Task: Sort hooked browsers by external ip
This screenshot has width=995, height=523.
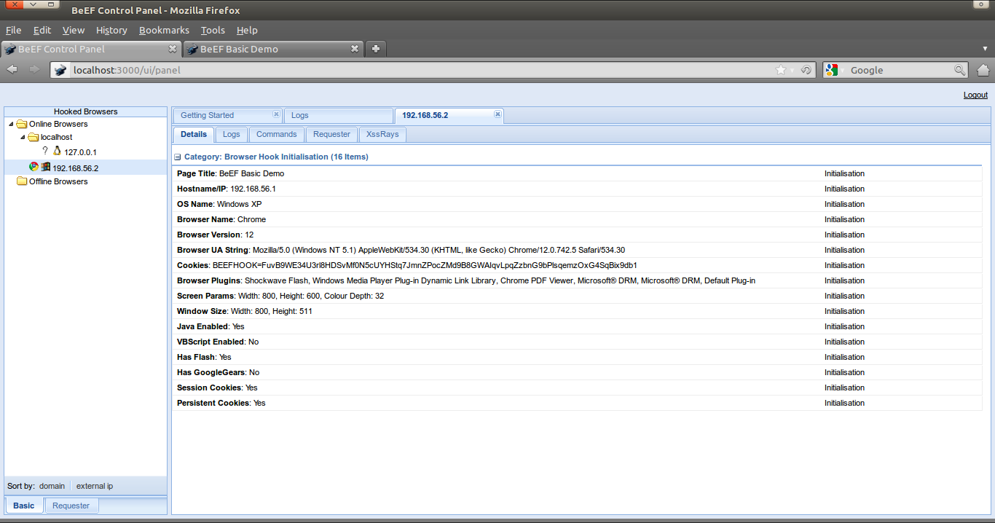Action: 95,486
